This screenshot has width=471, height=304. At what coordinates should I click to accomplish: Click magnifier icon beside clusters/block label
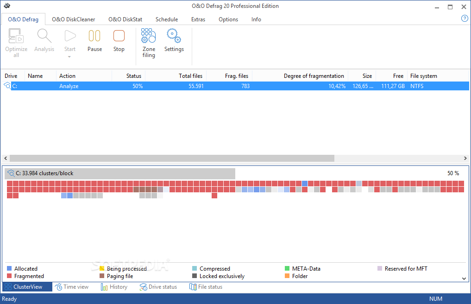click(x=11, y=173)
